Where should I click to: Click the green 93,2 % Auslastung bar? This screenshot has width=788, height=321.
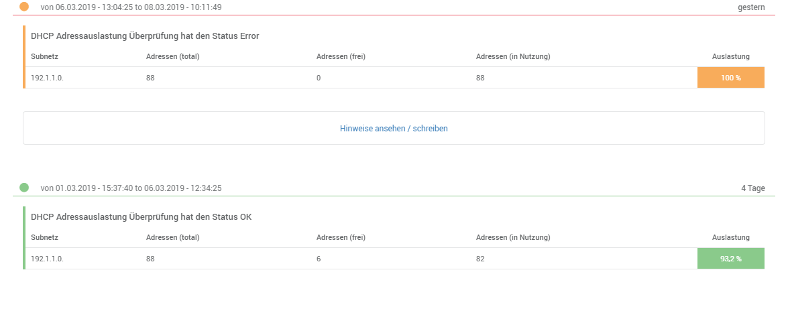[x=730, y=259]
